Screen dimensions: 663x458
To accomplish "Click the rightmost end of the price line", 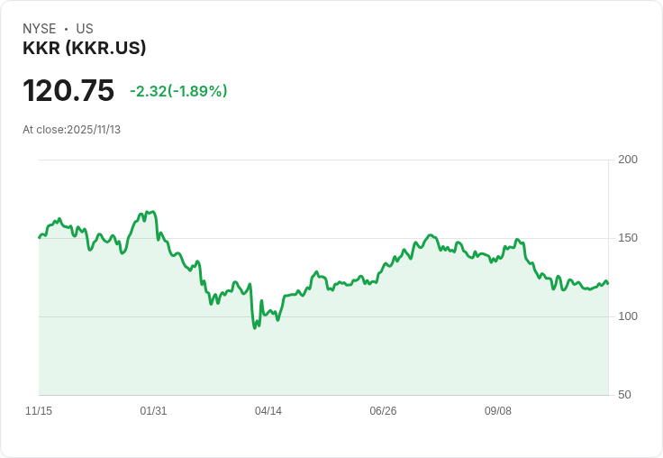I will (x=608, y=284).
